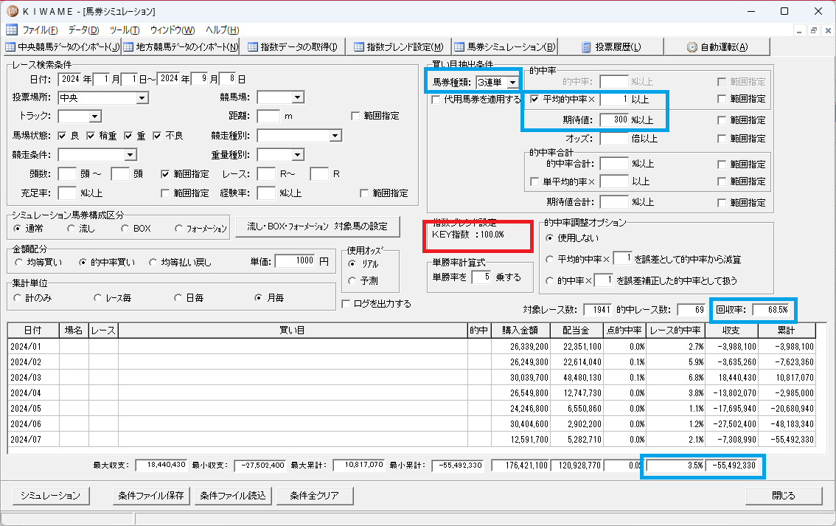Click the 閉じる button
Image resolution: width=836 pixels, height=526 pixels.
(x=784, y=496)
